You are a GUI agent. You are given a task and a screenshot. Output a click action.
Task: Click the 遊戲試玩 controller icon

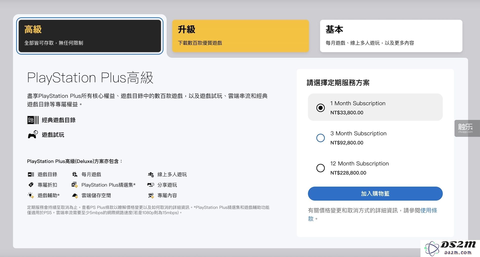pos(33,134)
